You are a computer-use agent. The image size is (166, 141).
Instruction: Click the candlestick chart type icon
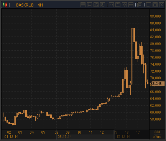[5, 5]
